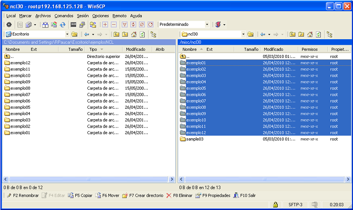Click the session flash icon
Viewport: 353px width, 210px height.
pos(218,25)
